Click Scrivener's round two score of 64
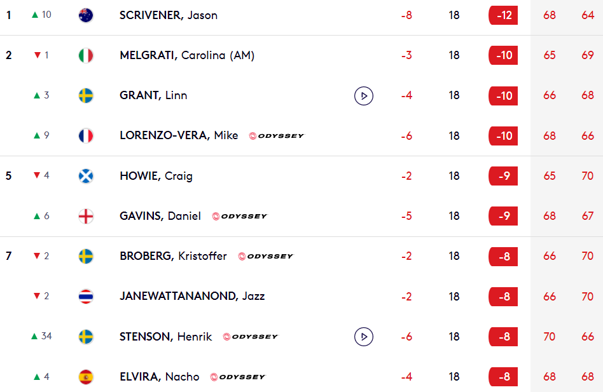 [x=588, y=15]
